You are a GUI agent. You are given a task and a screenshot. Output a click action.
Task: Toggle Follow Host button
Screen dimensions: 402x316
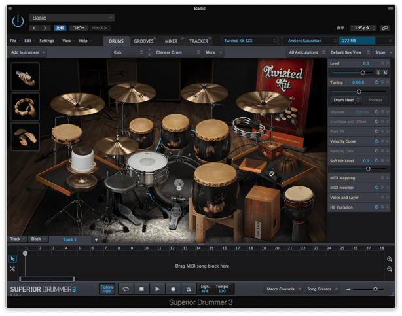click(x=107, y=289)
